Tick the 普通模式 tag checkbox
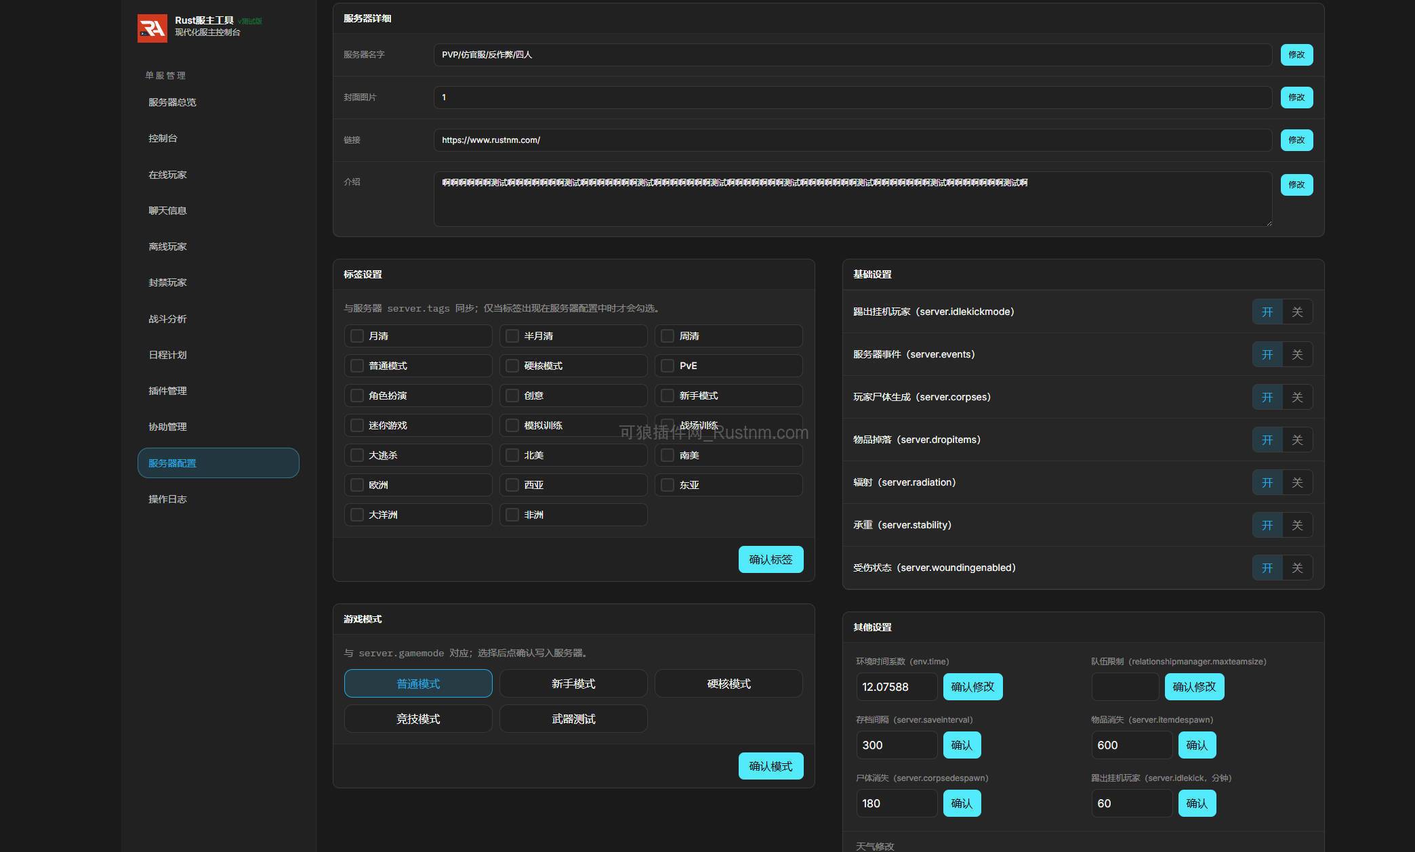 coord(357,366)
